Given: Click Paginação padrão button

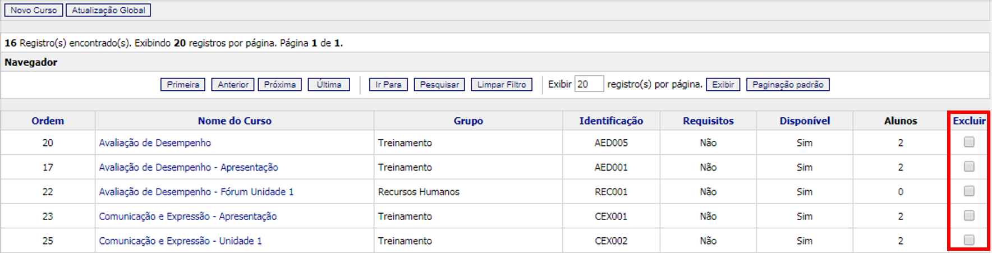Looking at the screenshot, I should pyautogui.click(x=788, y=85).
